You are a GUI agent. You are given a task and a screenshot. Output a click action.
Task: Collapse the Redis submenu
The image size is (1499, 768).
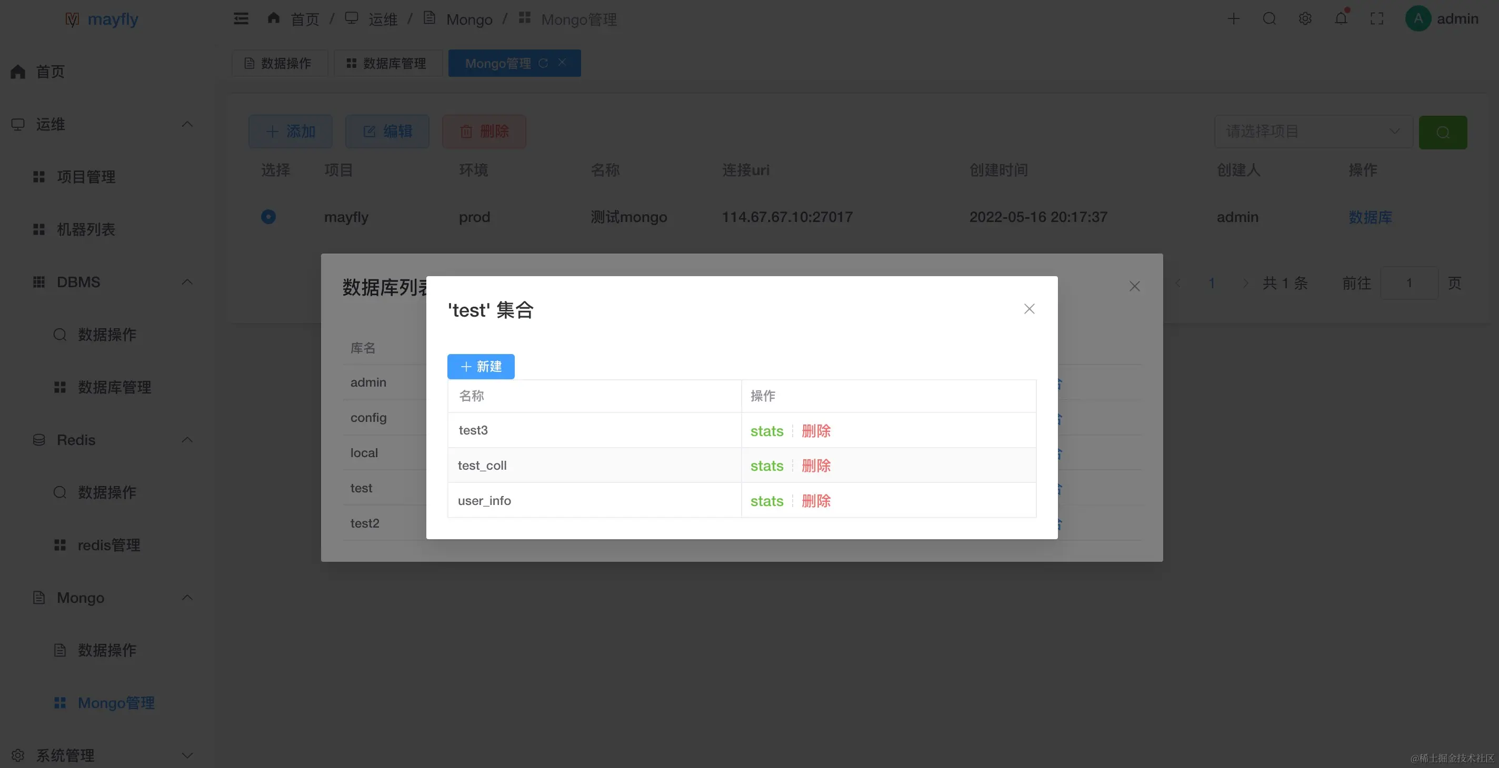[187, 440]
